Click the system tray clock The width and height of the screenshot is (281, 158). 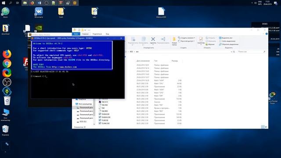click(267, 3)
